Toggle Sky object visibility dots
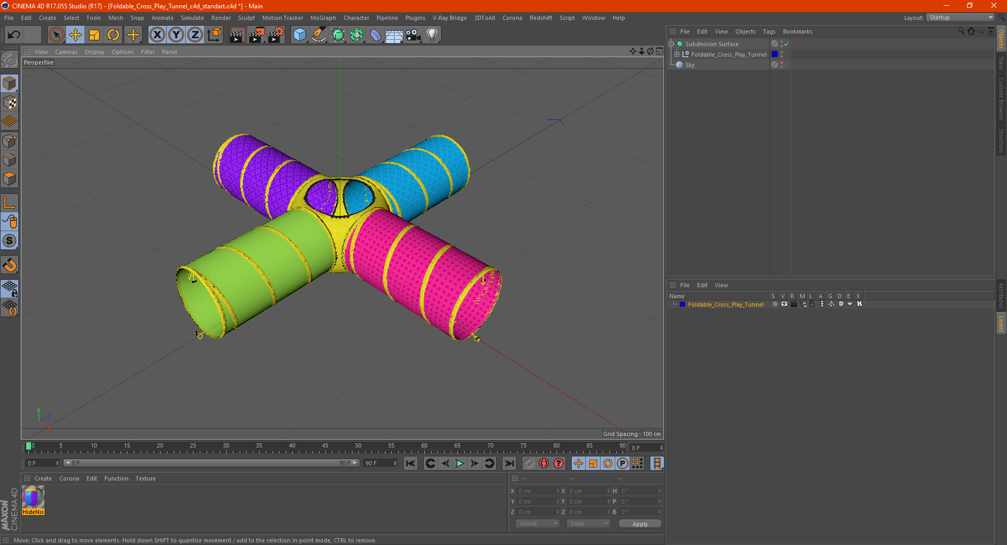 point(781,64)
